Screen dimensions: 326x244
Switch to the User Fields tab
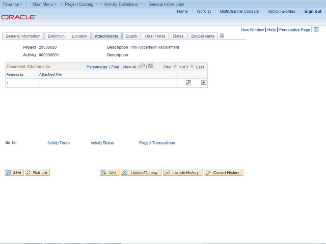155,36
